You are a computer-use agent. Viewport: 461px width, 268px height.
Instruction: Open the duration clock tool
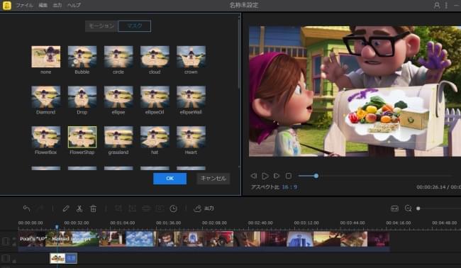tap(173, 208)
